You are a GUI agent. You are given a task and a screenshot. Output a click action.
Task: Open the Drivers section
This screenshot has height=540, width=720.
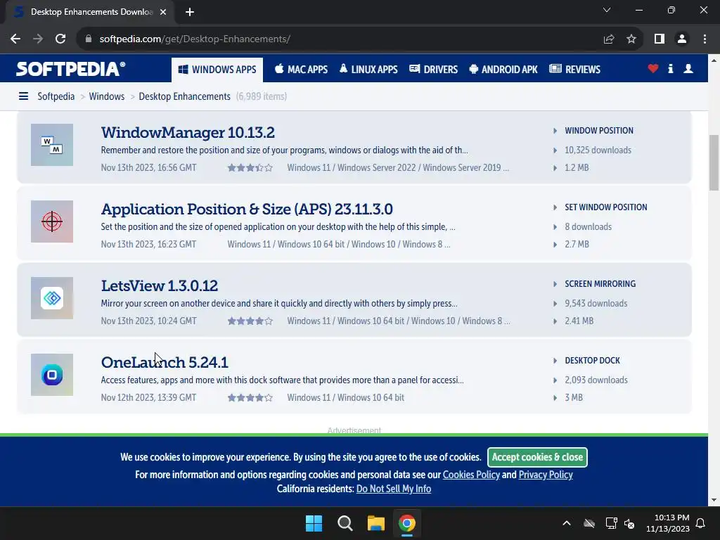433,70
